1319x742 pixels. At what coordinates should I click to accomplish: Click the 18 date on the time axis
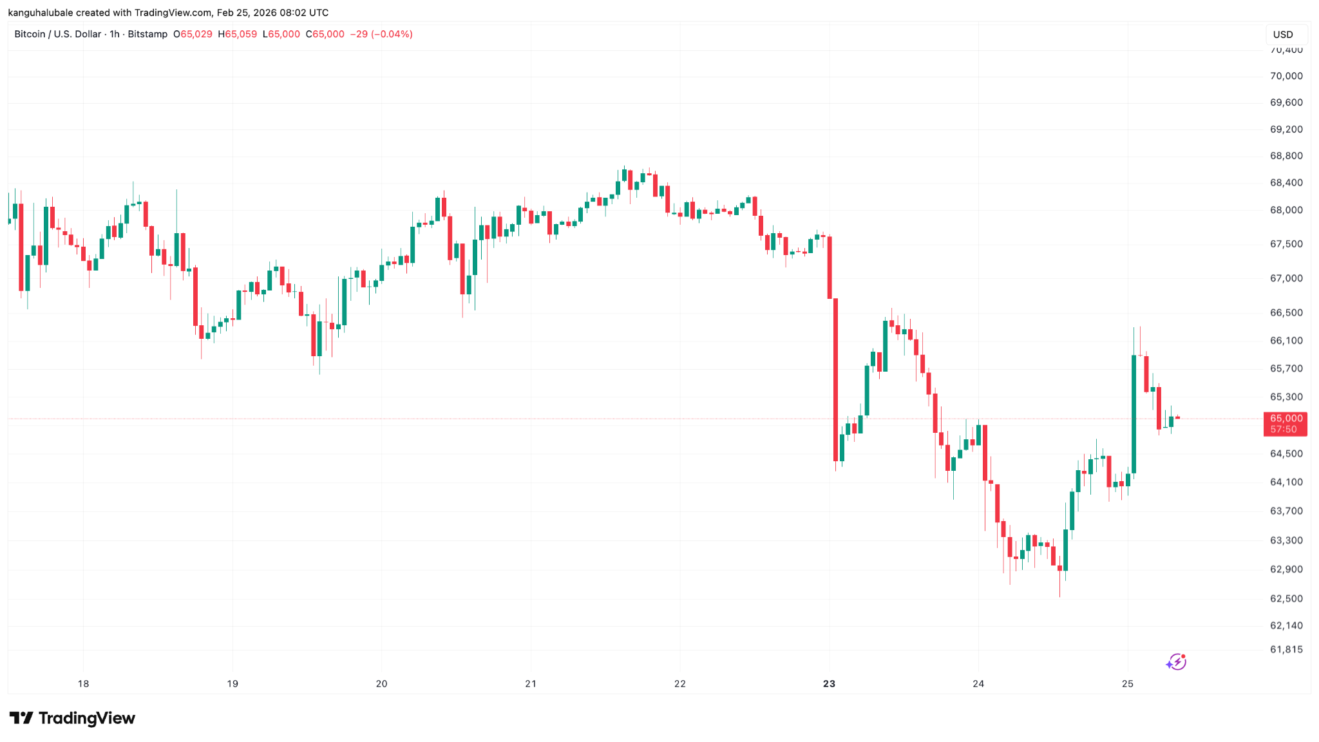tap(83, 683)
